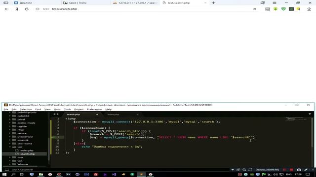Expand the potolok2 folder
Image resolution: width=316 pixels, height=177 pixels.
pos(10,116)
